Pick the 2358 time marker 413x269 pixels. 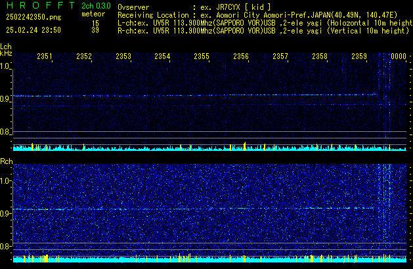[x=320, y=56]
